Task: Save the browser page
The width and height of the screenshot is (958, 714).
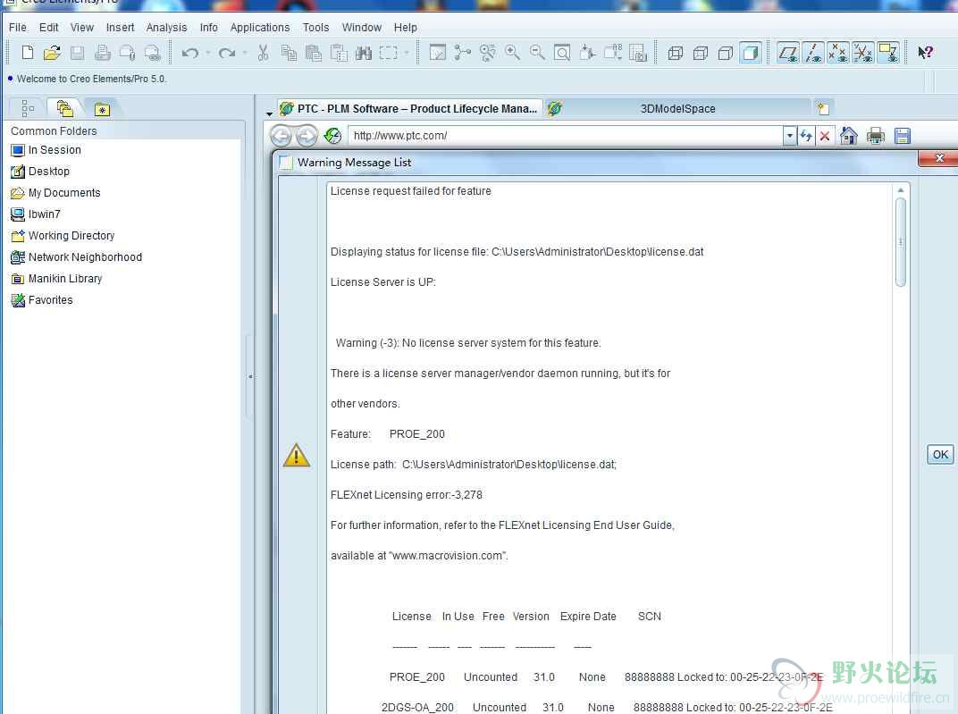Action: coord(903,136)
